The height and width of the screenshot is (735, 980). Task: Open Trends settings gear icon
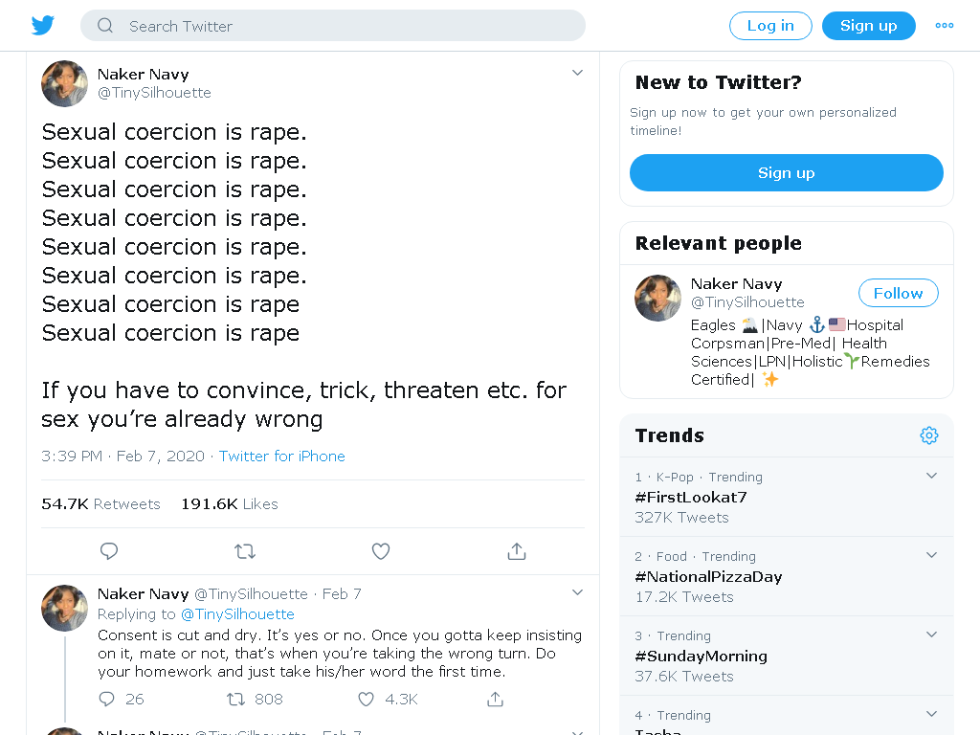click(x=928, y=435)
